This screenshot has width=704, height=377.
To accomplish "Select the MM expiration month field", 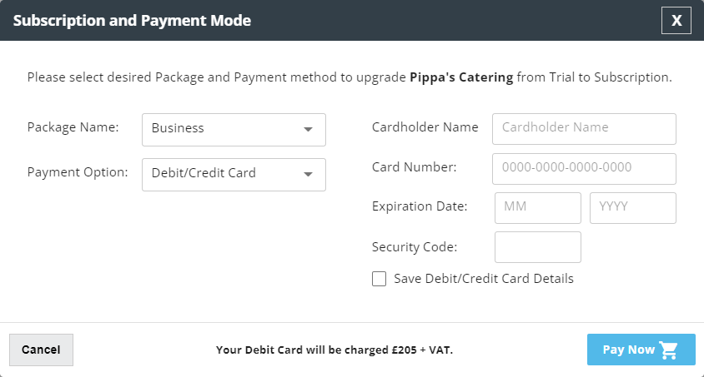I will [538, 208].
